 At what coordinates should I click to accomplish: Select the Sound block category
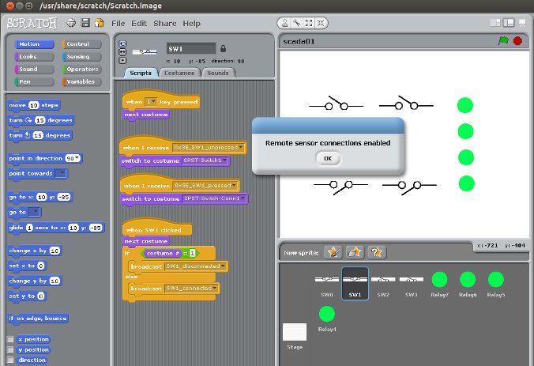pyautogui.click(x=34, y=70)
